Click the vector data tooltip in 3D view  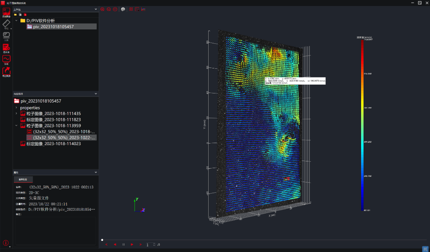click(x=295, y=81)
